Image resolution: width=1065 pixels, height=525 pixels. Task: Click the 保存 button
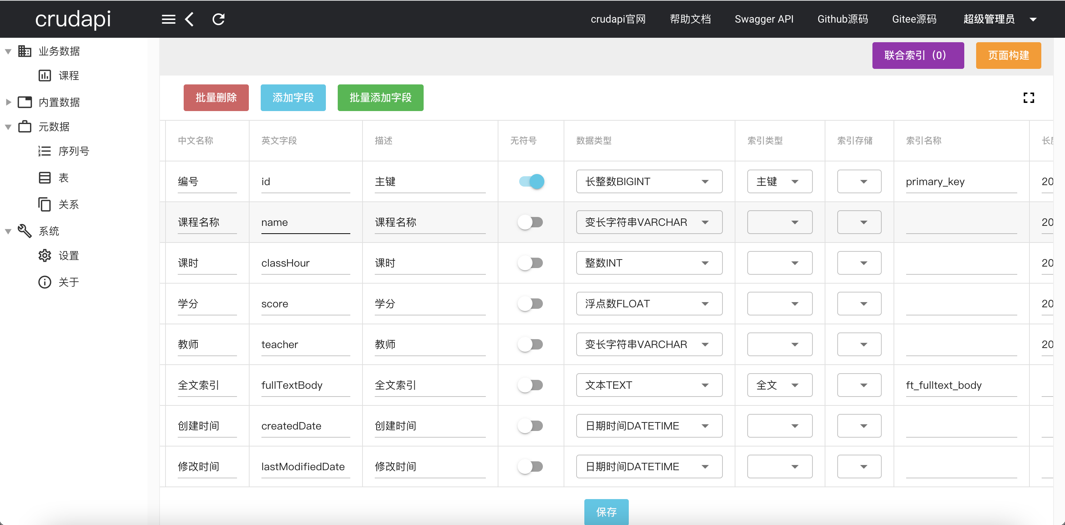(606, 512)
